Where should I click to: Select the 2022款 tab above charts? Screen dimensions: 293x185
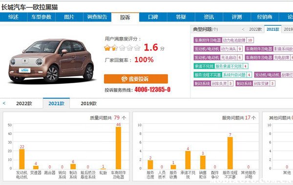(24, 103)
